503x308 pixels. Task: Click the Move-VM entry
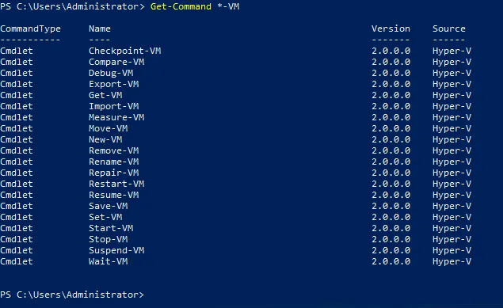[108, 128]
